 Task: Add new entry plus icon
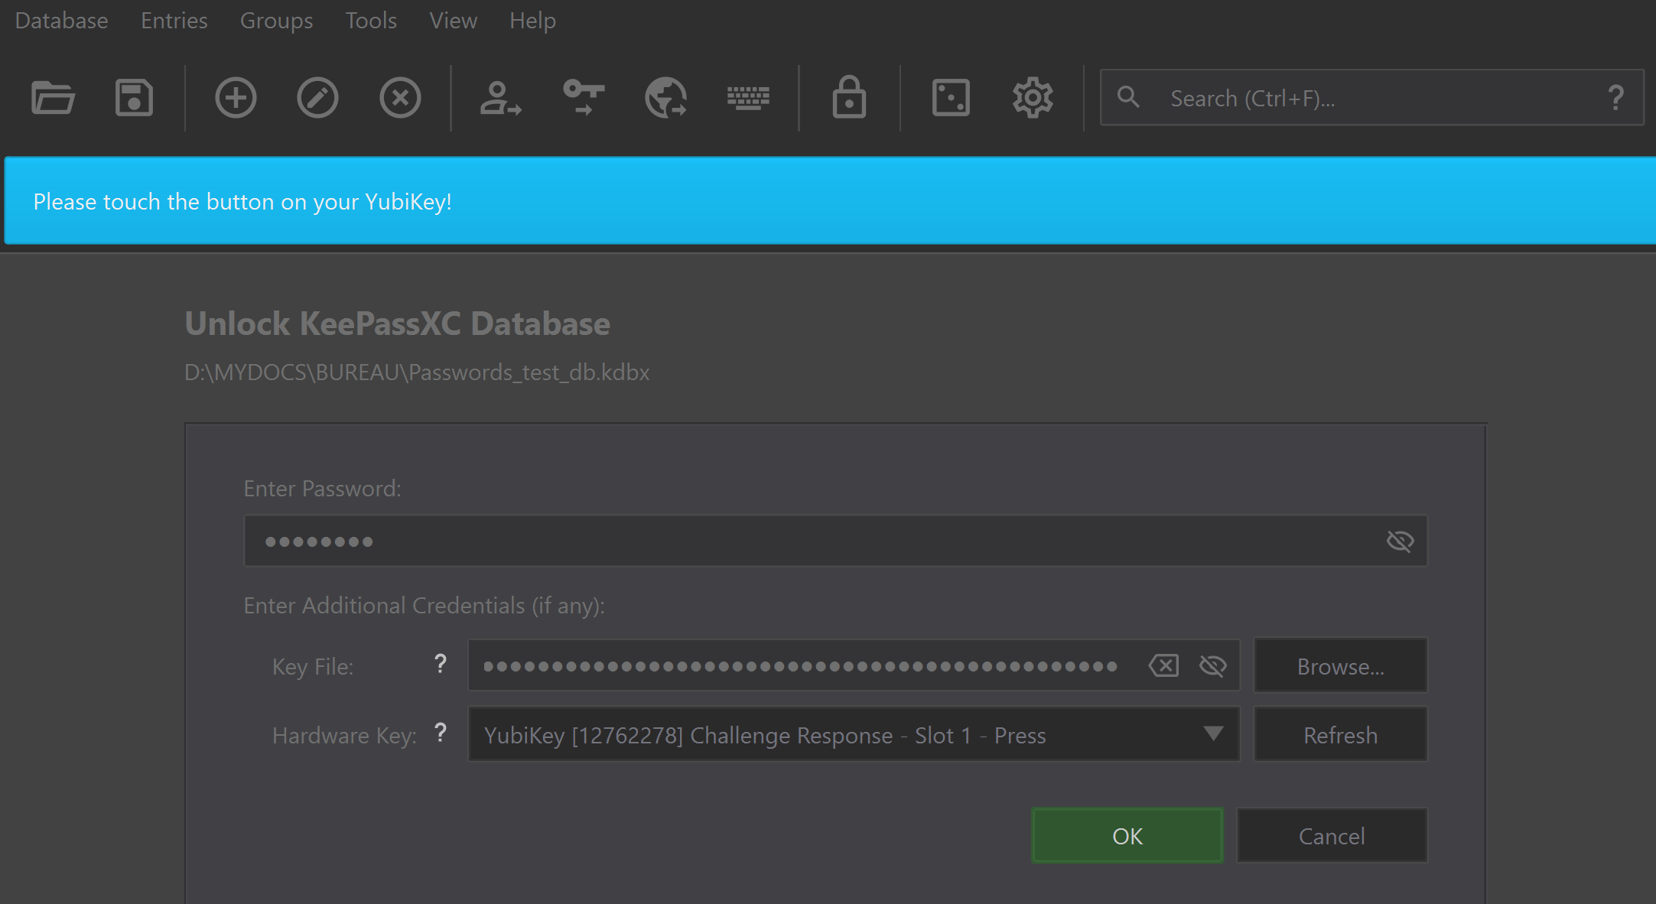(236, 98)
